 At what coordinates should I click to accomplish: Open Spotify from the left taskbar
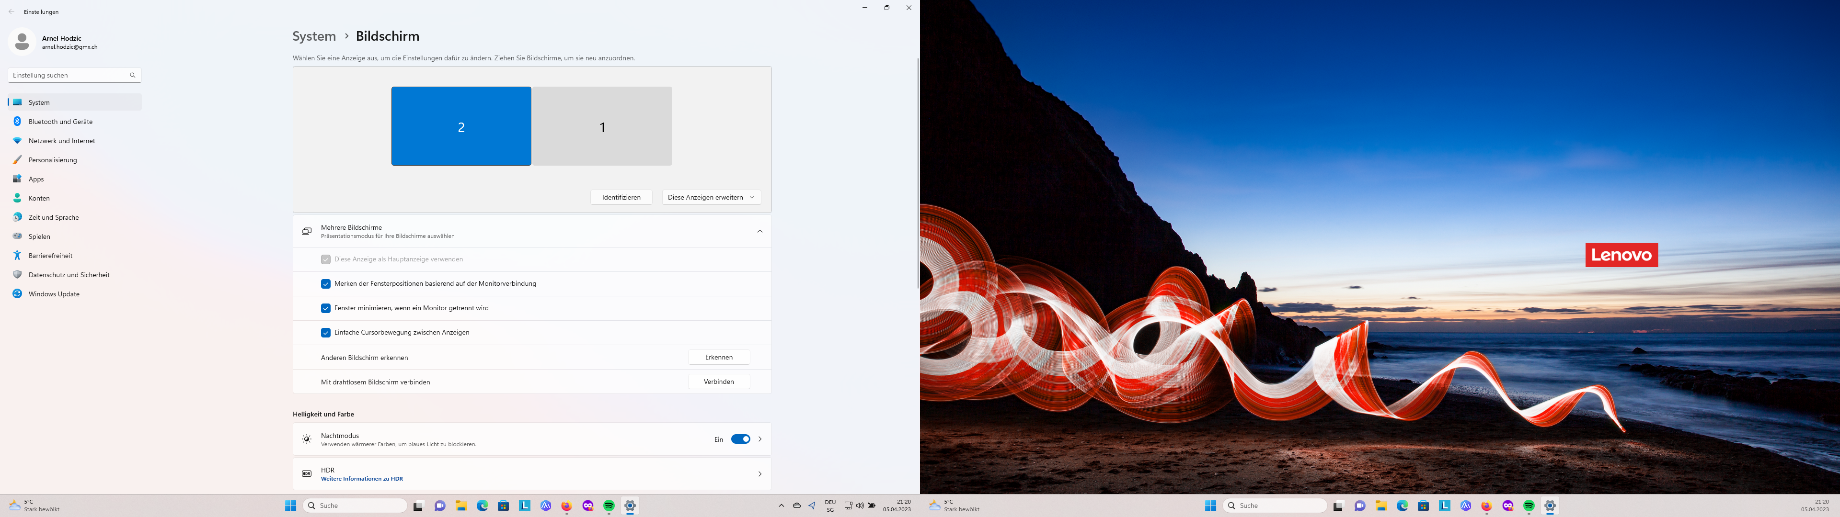tap(609, 506)
